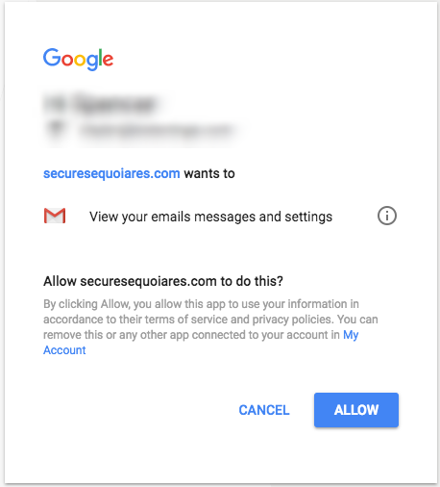The width and height of the screenshot is (440, 487).
Task: Click the blue letter G of Google
Action: (52, 57)
